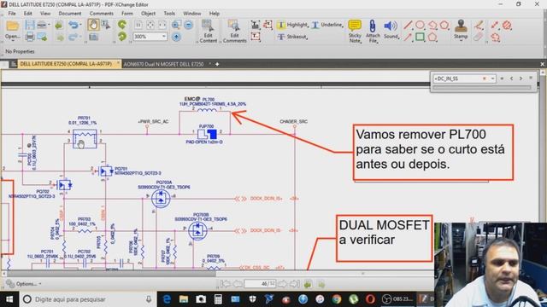This screenshot has height=307, width=547.
Task: Click the Save floppy disk icon
Action: coord(30,25)
